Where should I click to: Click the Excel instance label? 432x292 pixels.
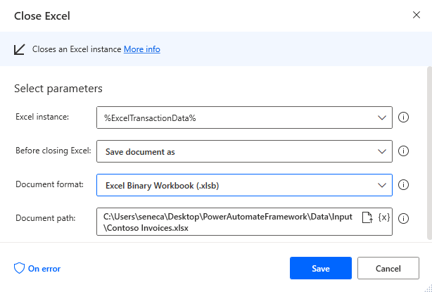(x=42, y=117)
